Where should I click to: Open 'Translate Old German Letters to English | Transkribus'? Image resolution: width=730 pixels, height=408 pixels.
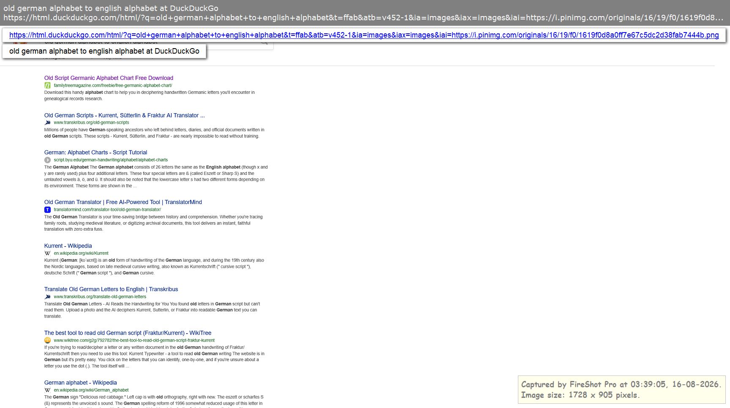coord(111,289)
